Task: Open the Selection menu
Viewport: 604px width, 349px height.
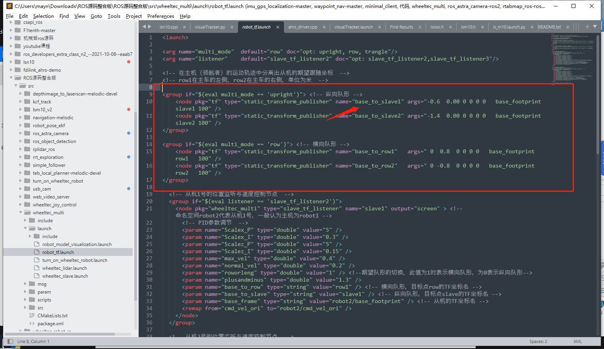Action: click(44, 16)
